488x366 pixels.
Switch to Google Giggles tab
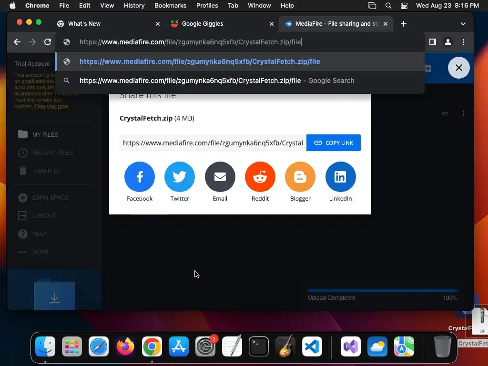(x=223, y=24)
